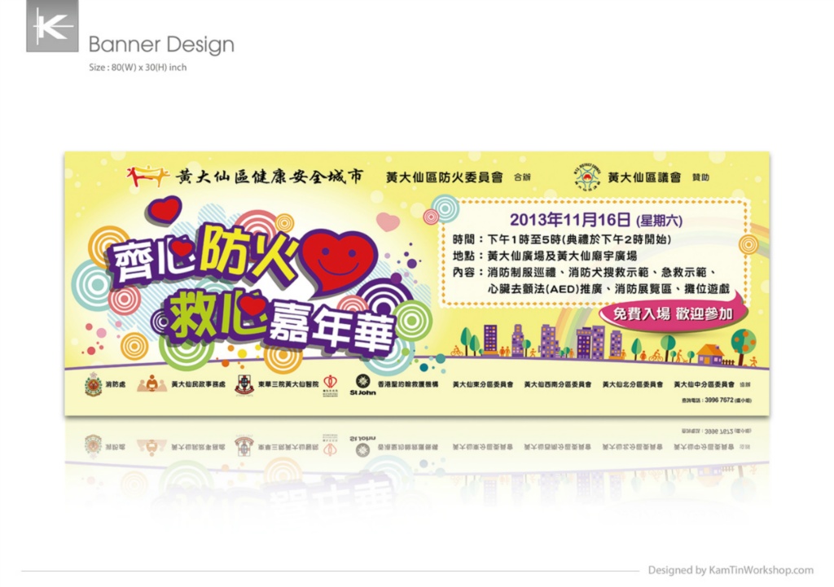
Task: Click the Wong Tai Sin District Council emblem
Action: [584, 177]
